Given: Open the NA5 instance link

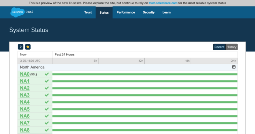Looking at the screenshot, I should coord(25,109).
